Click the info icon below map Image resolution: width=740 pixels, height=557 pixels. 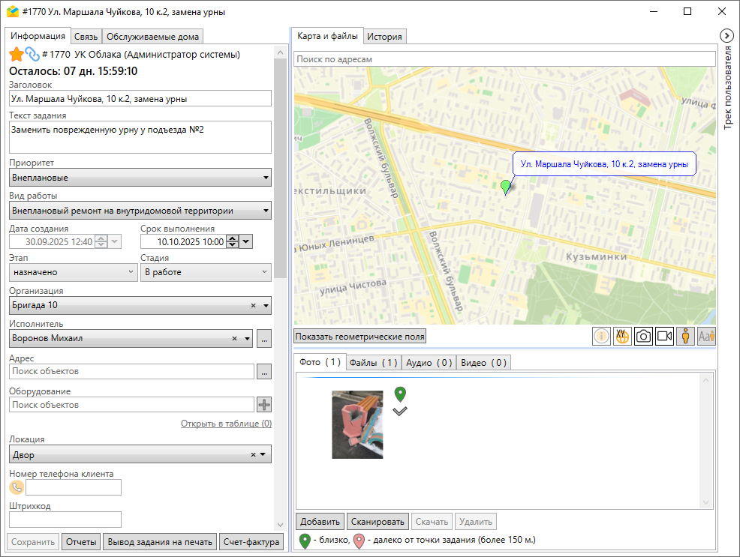point(602,337)
